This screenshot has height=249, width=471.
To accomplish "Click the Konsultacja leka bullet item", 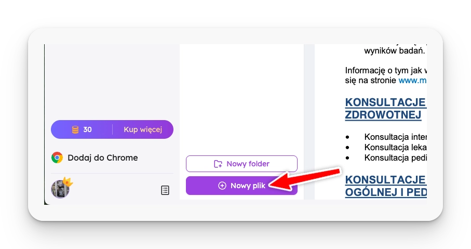I will coord(395,147).
